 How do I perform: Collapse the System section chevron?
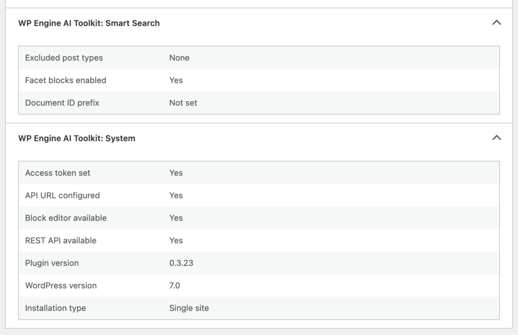pos(497,138)
